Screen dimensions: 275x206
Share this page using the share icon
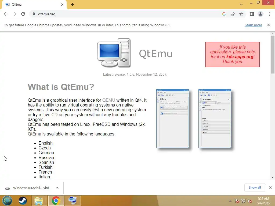point(233,14)
